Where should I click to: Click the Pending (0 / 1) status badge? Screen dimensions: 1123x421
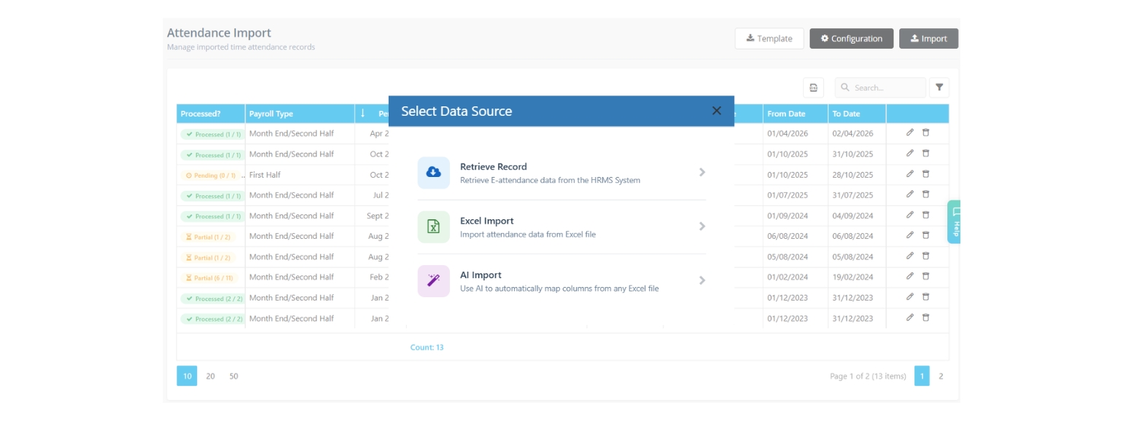tap(210, 176)
